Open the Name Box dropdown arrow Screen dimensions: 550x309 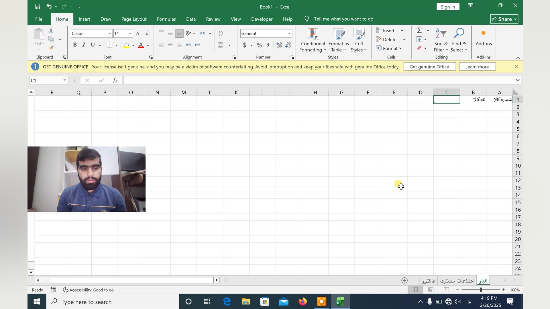tap(65, 80)
